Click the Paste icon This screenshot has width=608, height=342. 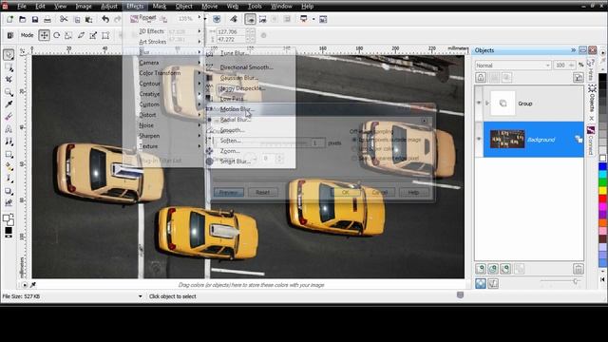point(88,19)
